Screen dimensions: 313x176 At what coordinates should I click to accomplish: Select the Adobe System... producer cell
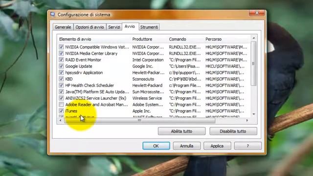click(x=148, y=104)
